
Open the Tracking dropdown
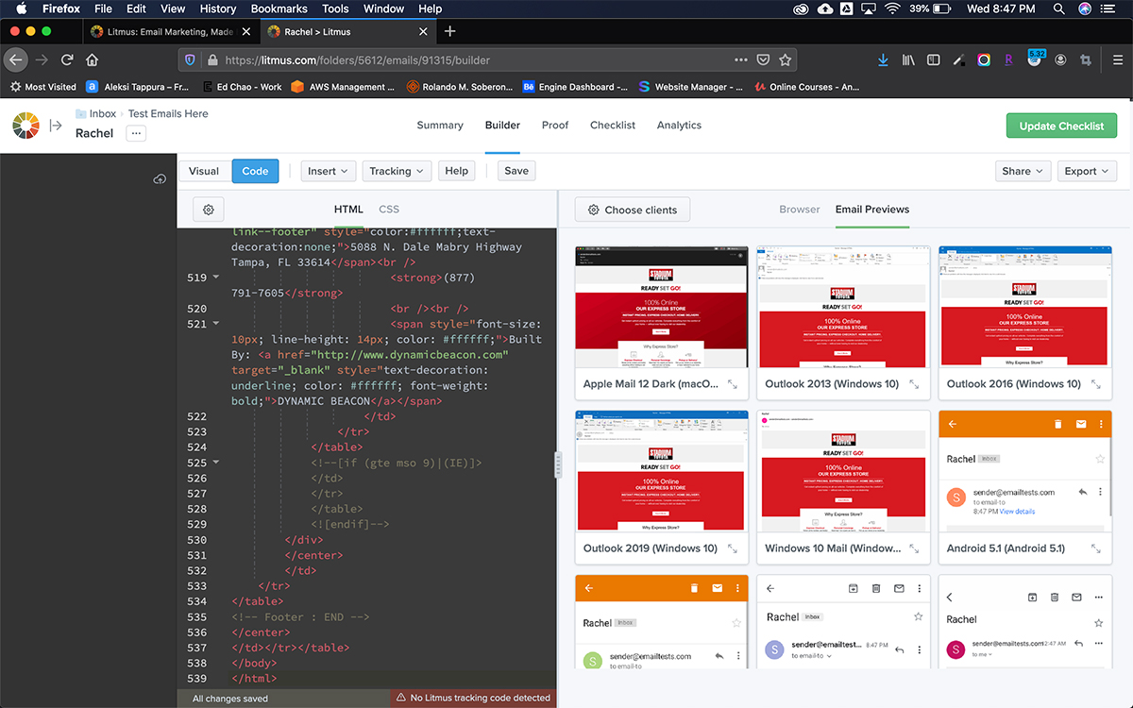(x=397, y=171)
